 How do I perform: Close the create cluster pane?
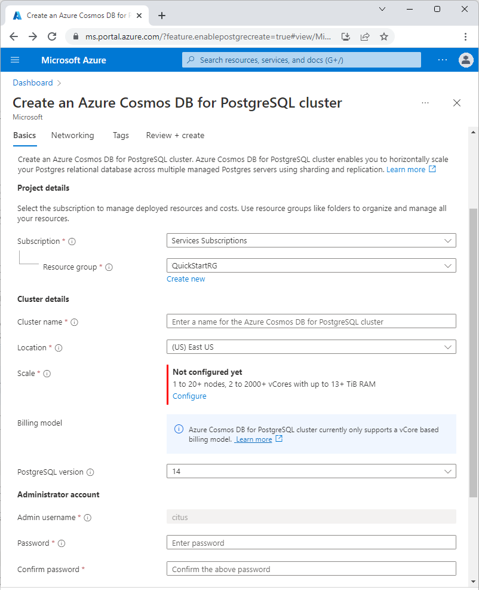pos(457,103)
